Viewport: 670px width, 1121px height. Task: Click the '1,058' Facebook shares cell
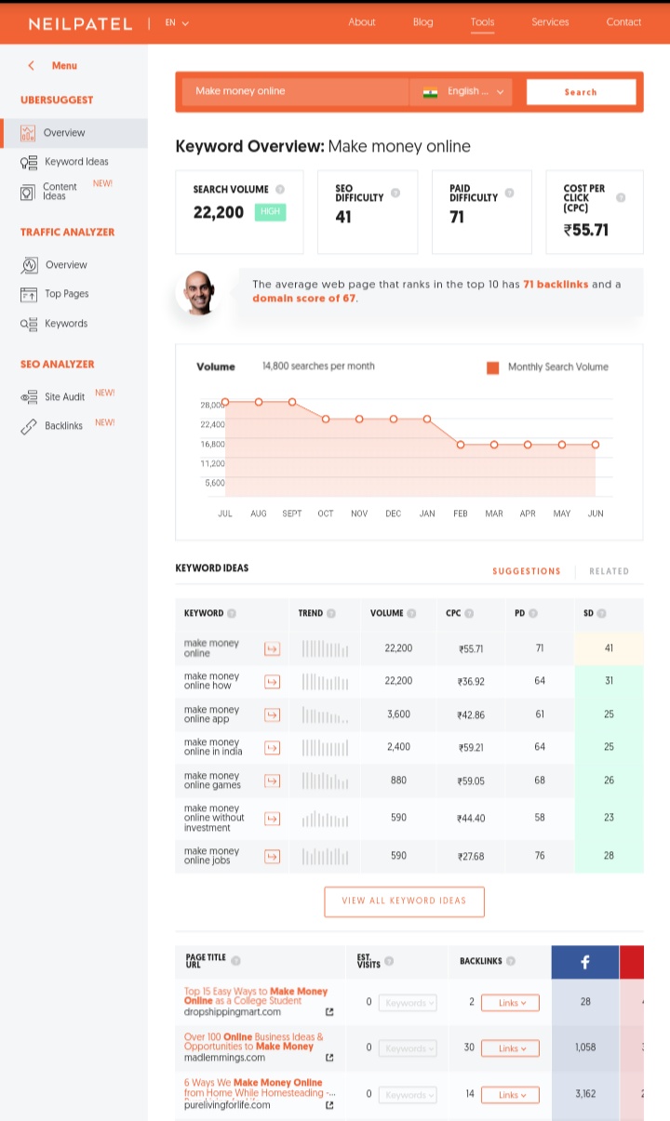tap(585, 1048)
